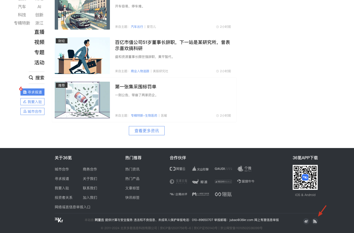This screenshot has height=233, width=354.
Task: Open the 爱范儿 author link
Action: click(151, 27)
